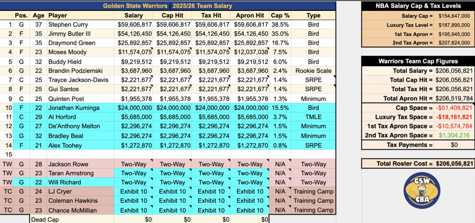
Task: Click the Warriors Team Cap Figures header
Action: (418, 61)
